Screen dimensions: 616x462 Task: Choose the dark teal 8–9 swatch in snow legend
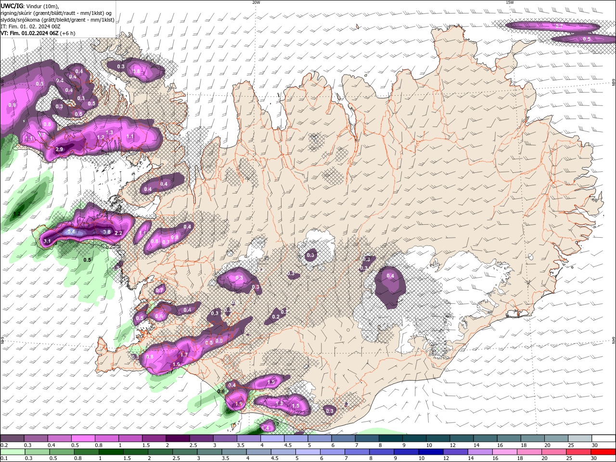391,438
